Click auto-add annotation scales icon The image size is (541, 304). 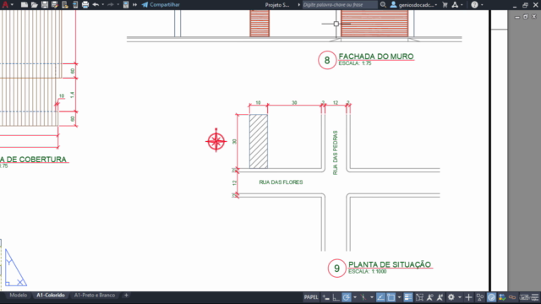click(440, 297)
